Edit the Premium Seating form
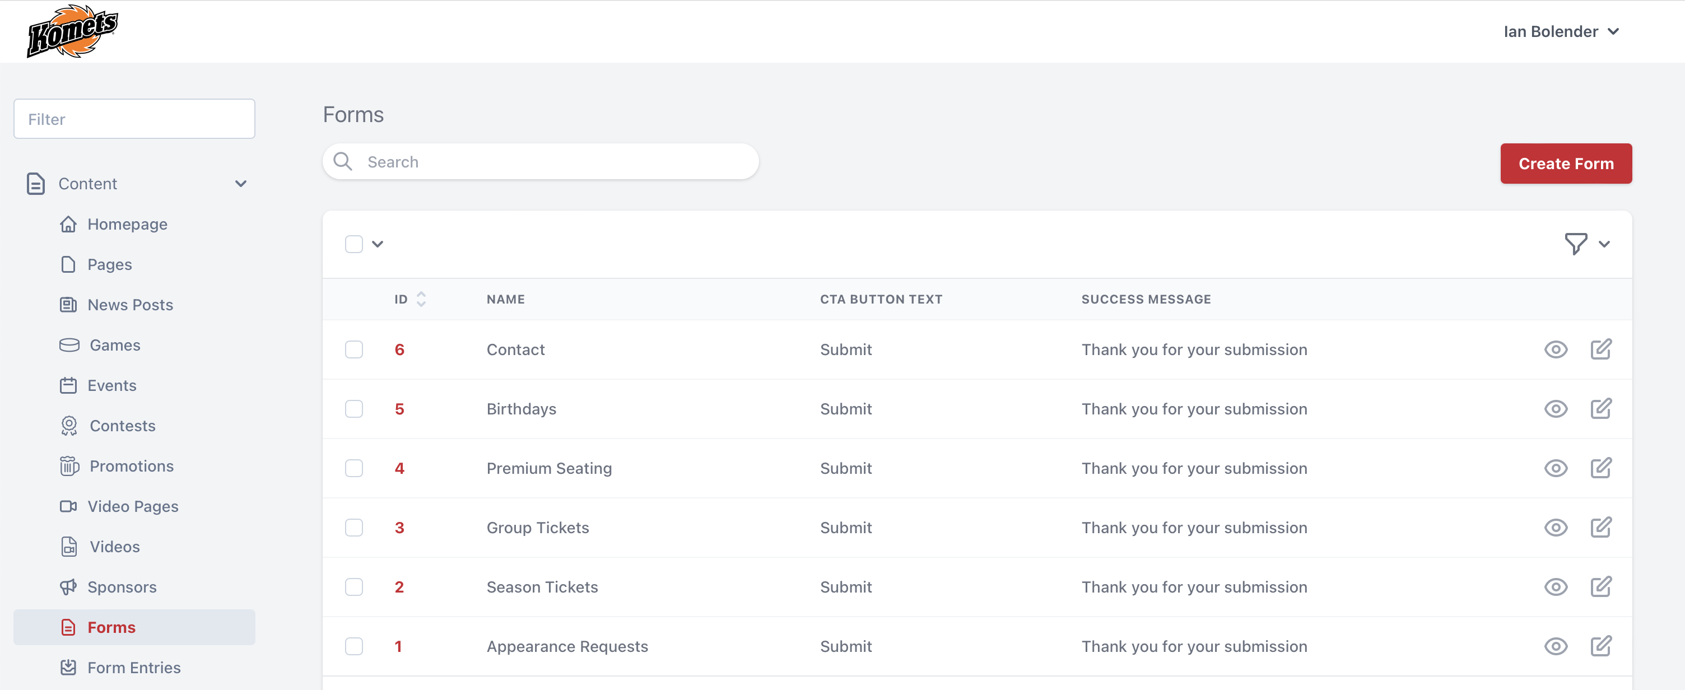This screenshot has height=690, width=1685. point(1600,468)
